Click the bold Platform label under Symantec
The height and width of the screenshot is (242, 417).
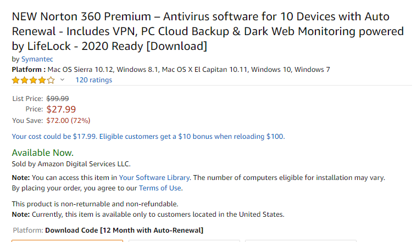click(x=29, y=70)
